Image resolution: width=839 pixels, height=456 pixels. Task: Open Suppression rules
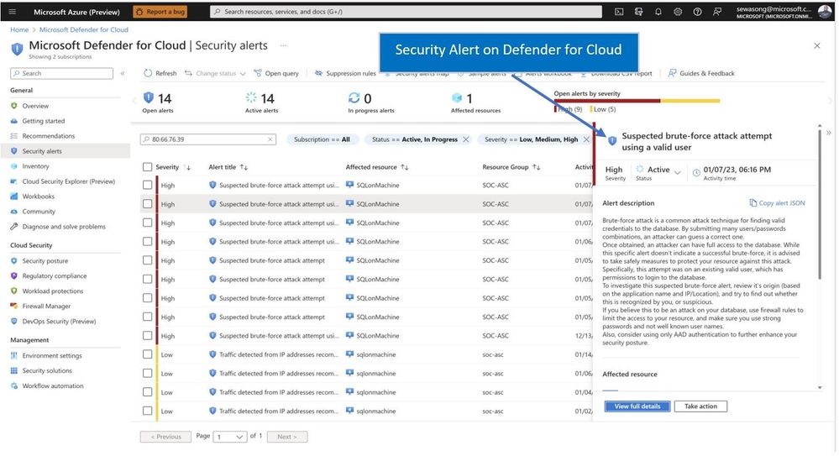point(345,73)
